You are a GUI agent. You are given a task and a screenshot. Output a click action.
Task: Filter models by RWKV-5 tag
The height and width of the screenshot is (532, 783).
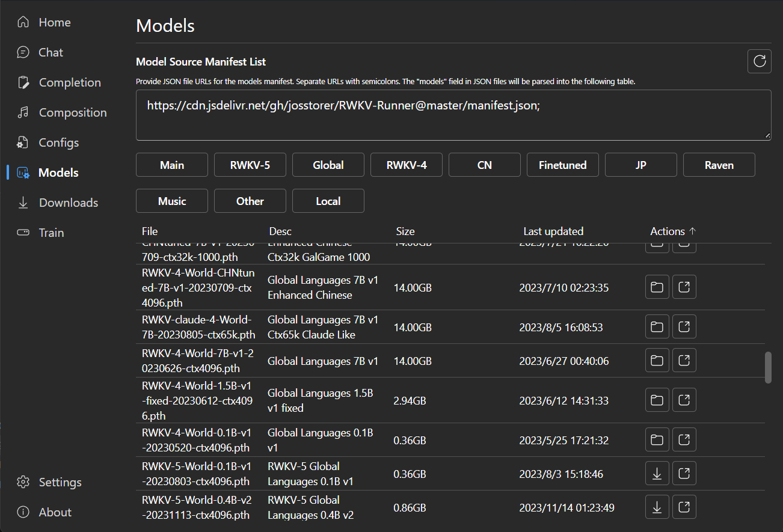[x=250, y=165]
